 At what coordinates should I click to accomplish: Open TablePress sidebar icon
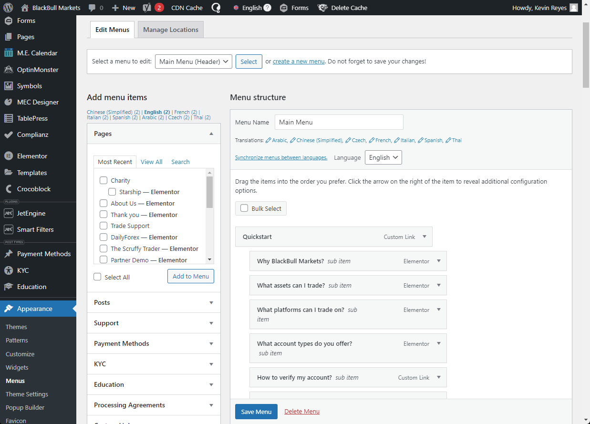pos(8,118)
